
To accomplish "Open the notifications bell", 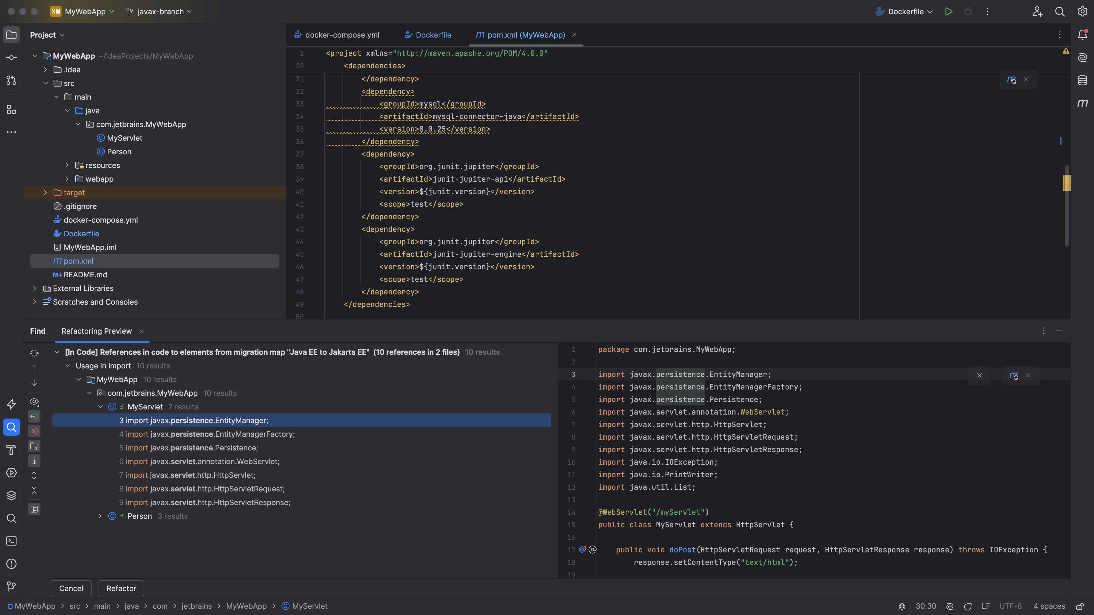I will coord(1083,35).
